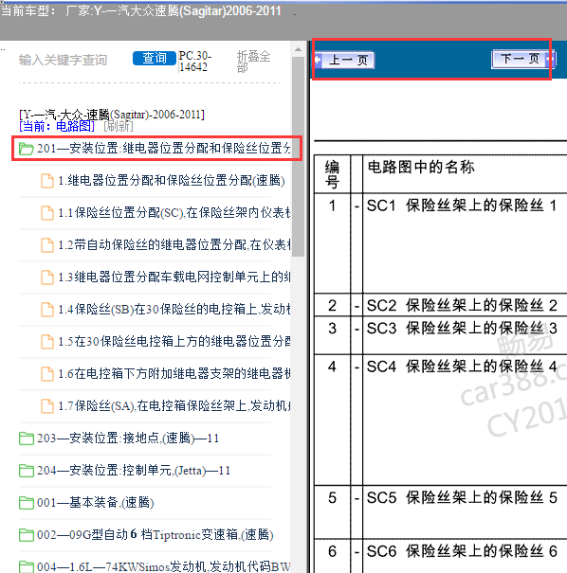Select table row SC5 保险丝架上的保险丝 5

[x=441, y=512]
